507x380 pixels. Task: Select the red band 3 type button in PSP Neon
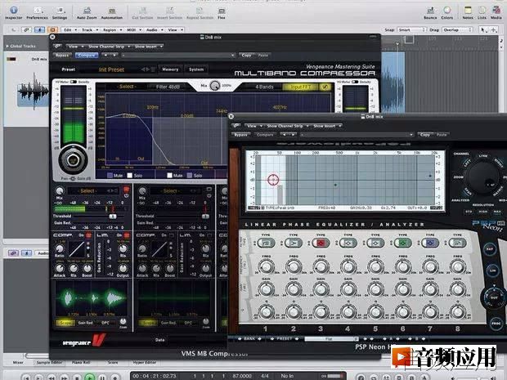click(321, 243)
